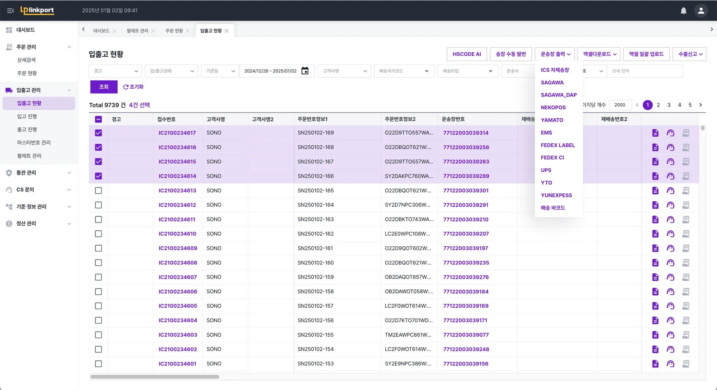Click the 초기화 reset refresh icon
The width and height of the screenshot is (717, 390).
tap(126, 87)
